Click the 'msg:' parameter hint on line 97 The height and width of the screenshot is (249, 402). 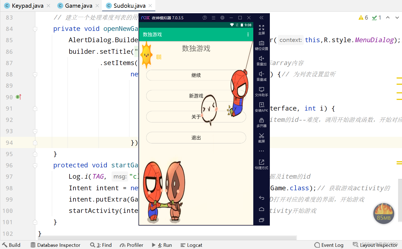[x=120, y=176]
